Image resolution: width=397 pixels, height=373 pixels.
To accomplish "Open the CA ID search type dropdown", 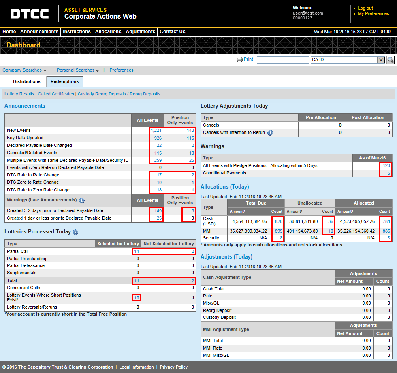I will (x=380, y=60).
